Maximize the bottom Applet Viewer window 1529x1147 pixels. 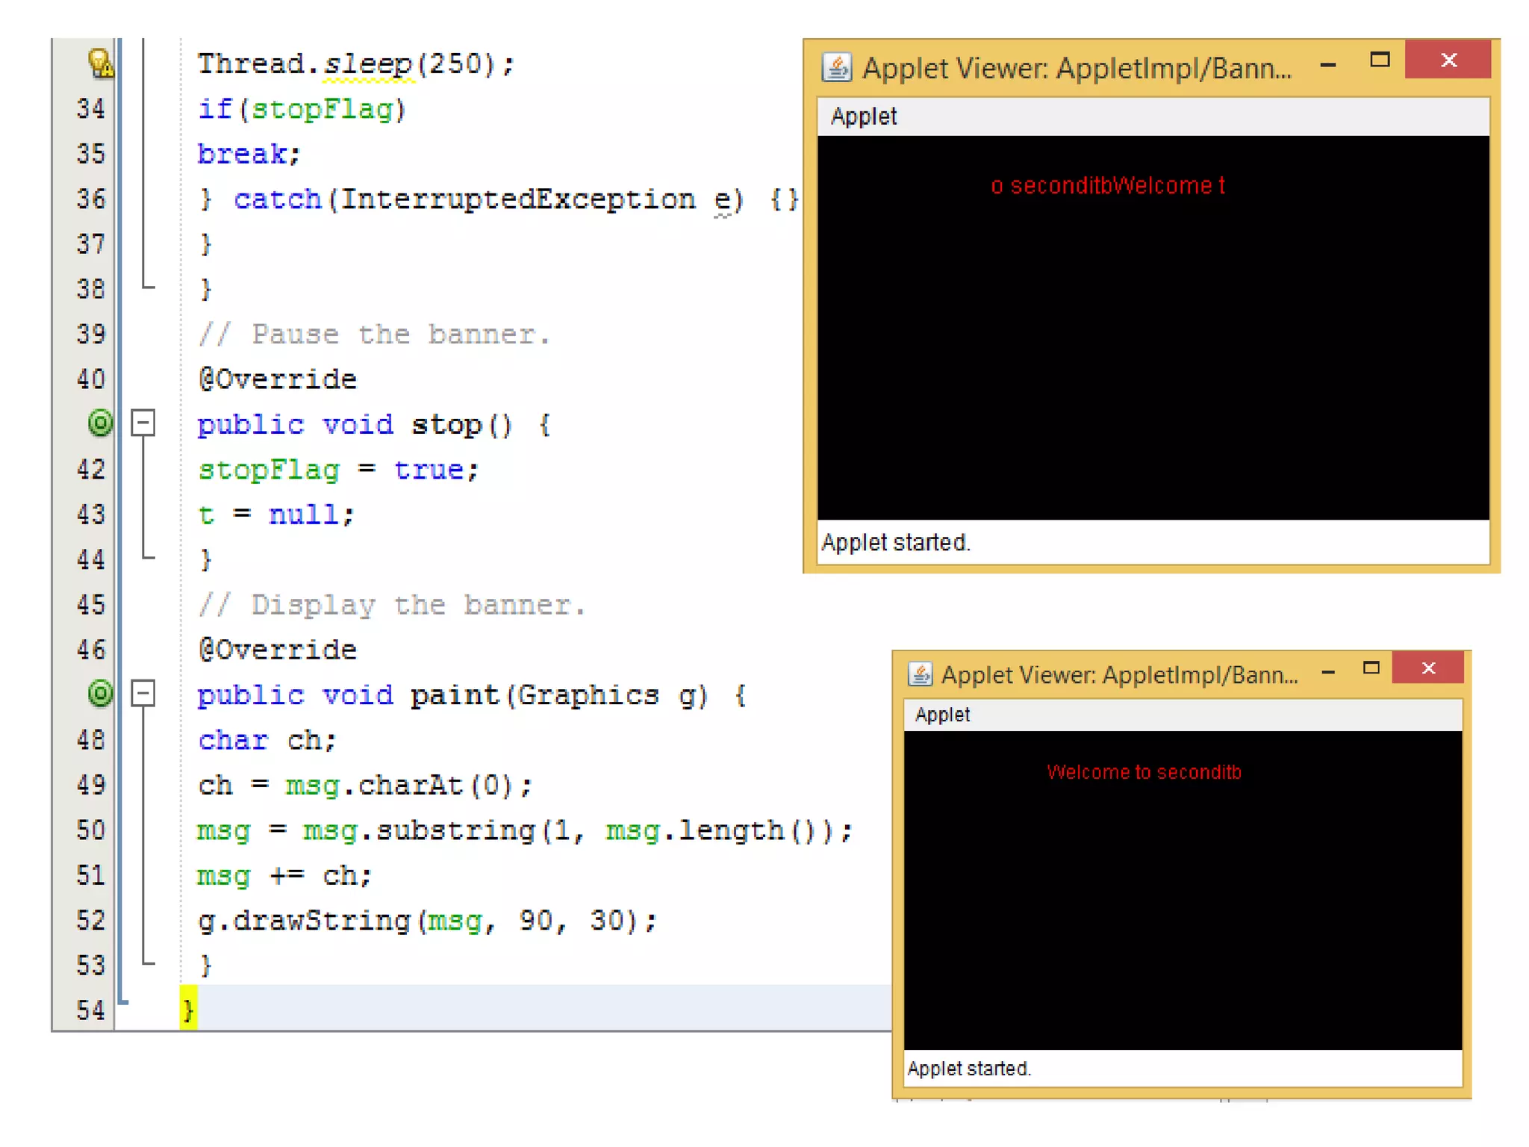tap(1371, 668)
